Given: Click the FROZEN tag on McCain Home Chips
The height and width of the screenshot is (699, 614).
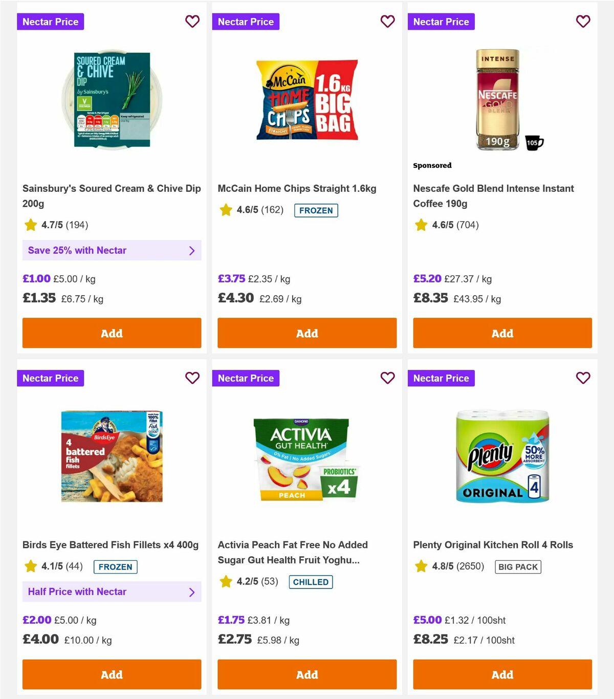Looking at the screenshot, I should pos(316,210).
